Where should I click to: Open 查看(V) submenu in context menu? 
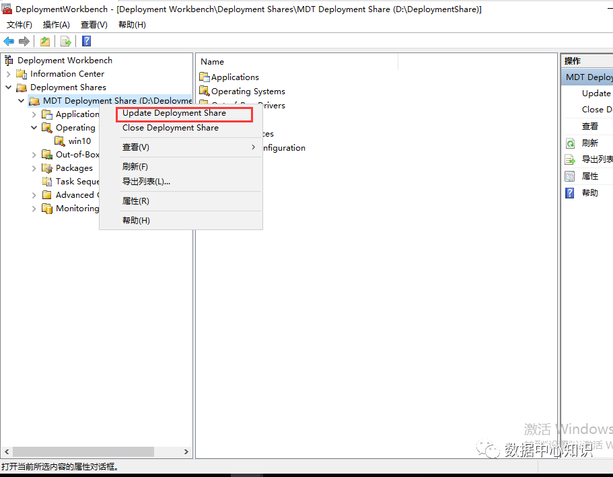point(180,147)
